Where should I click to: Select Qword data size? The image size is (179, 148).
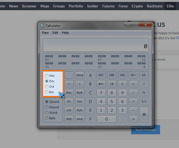point(47,102)
